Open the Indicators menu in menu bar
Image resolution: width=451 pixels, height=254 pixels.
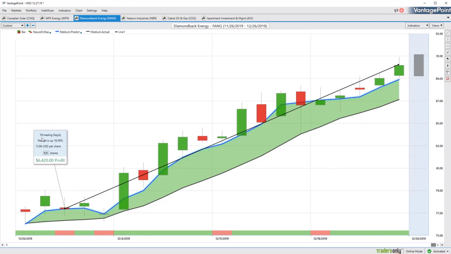[64, 11]
